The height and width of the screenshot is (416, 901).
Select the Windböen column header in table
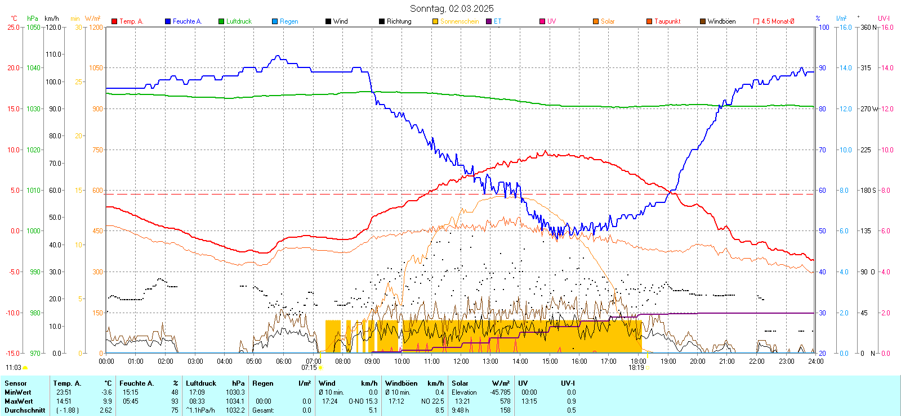402,383
